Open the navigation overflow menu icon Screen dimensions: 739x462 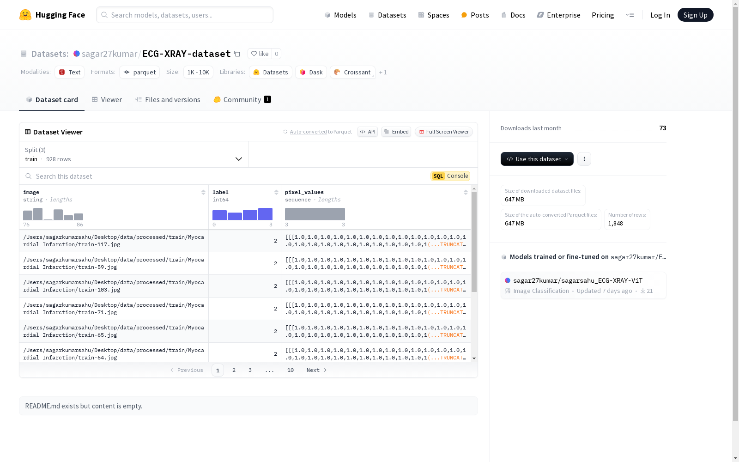(x=630, y=15)
